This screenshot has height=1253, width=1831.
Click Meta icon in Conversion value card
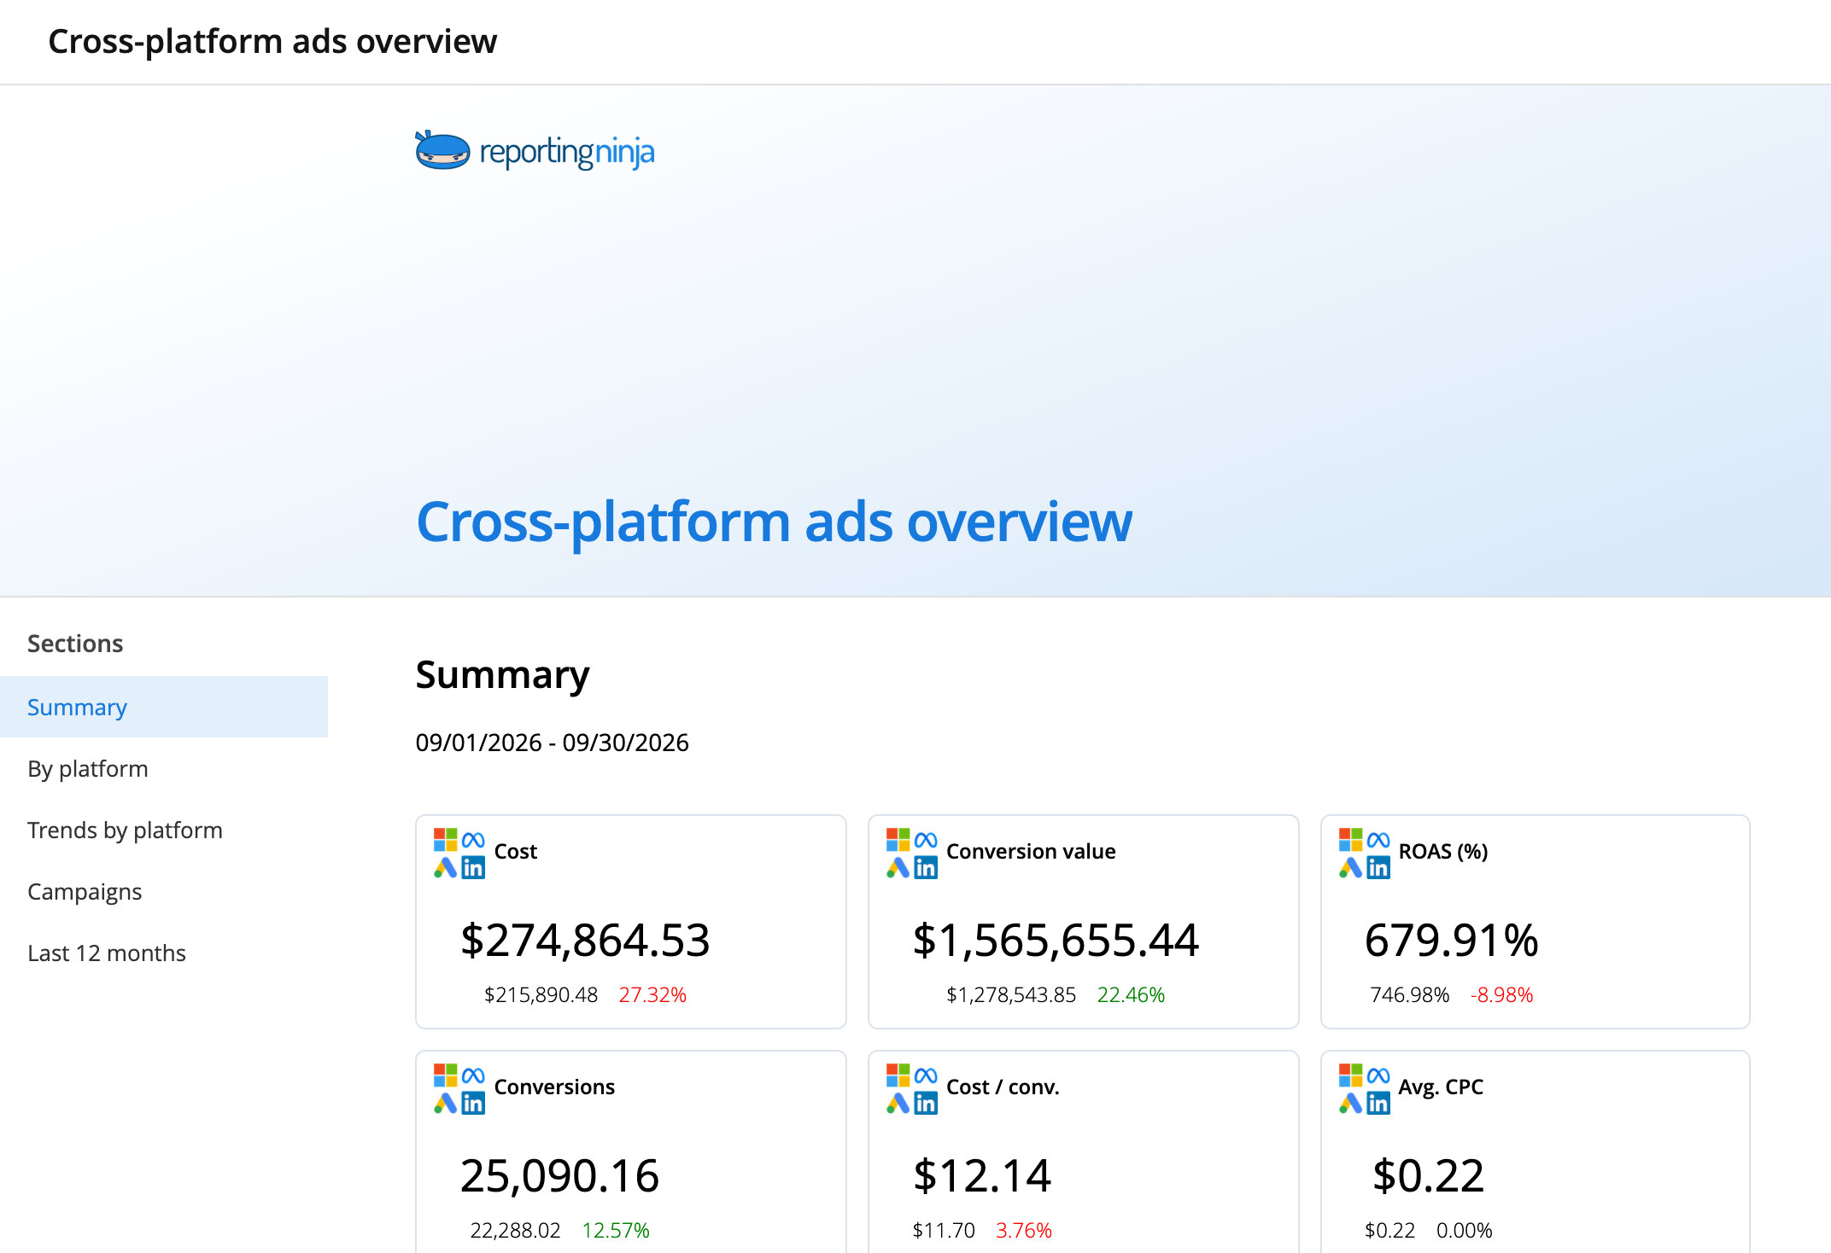[926, 840]
